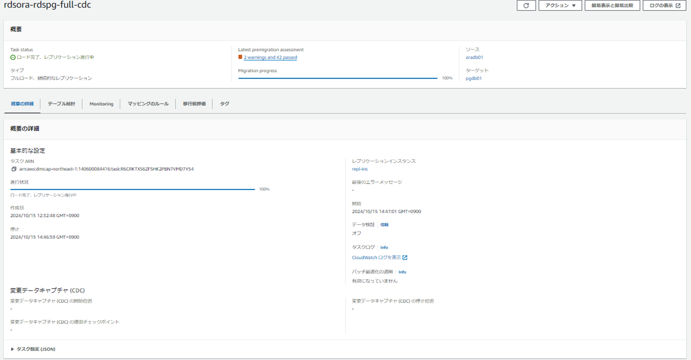Open the Monitoring tab
This screenshot has height=360, width=691.
[101, 104]
